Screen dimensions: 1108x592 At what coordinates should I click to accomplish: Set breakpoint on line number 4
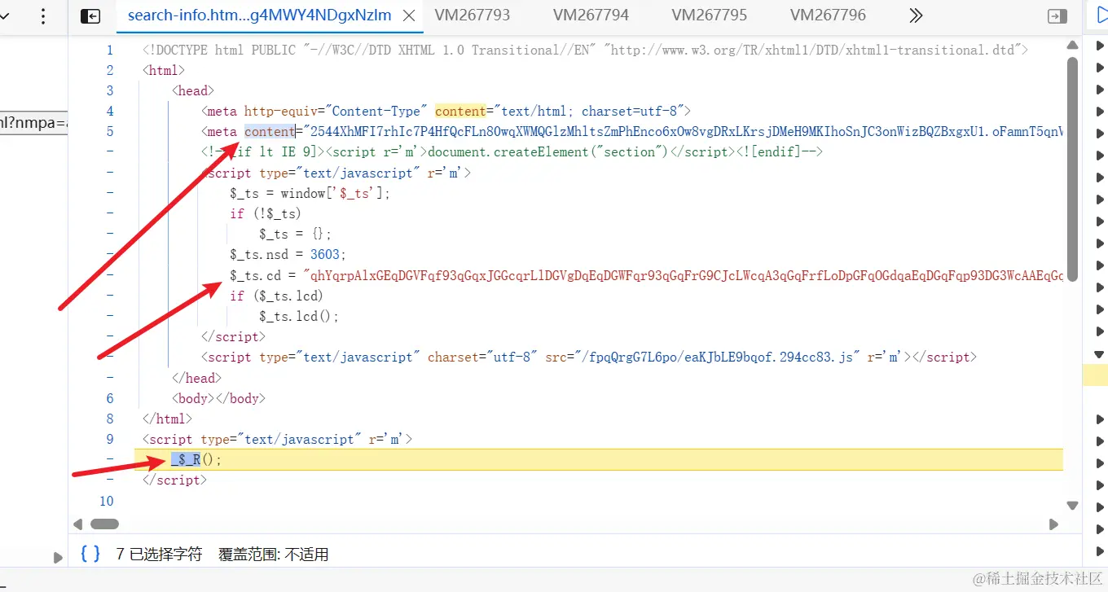110,112
